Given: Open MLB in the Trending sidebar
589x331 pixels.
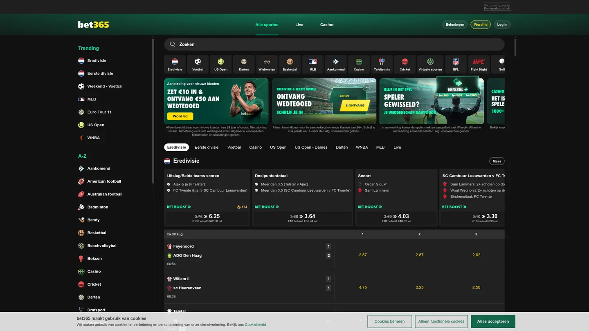Looking at the screenshot, I should [87, 99].
